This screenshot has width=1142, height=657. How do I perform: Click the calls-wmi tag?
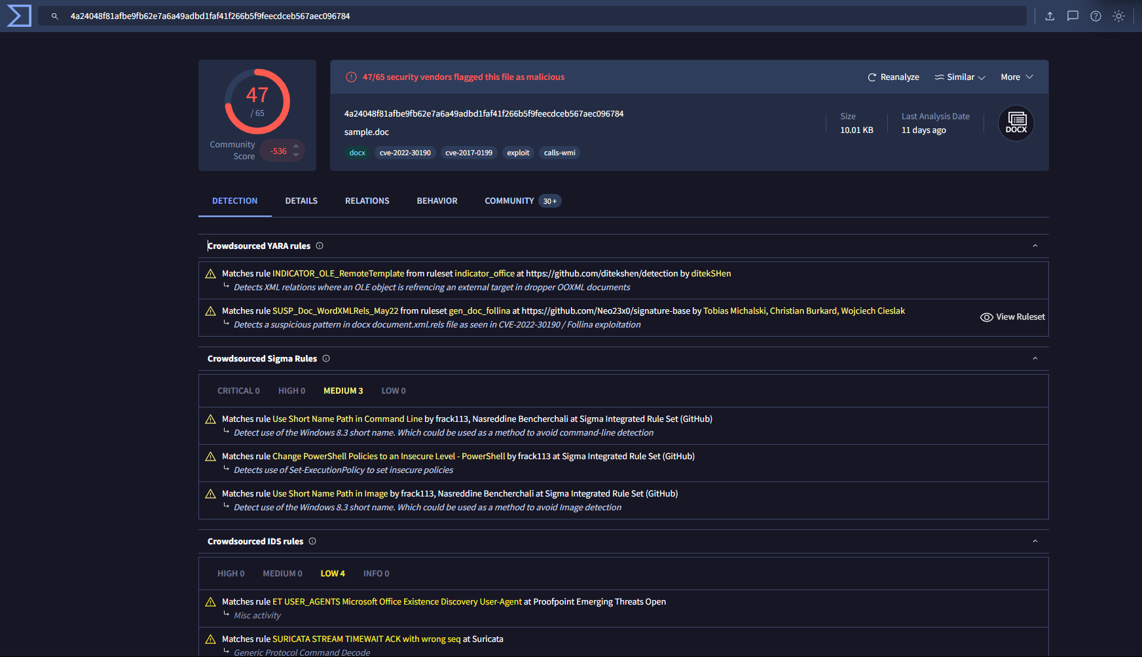(560, 153)
